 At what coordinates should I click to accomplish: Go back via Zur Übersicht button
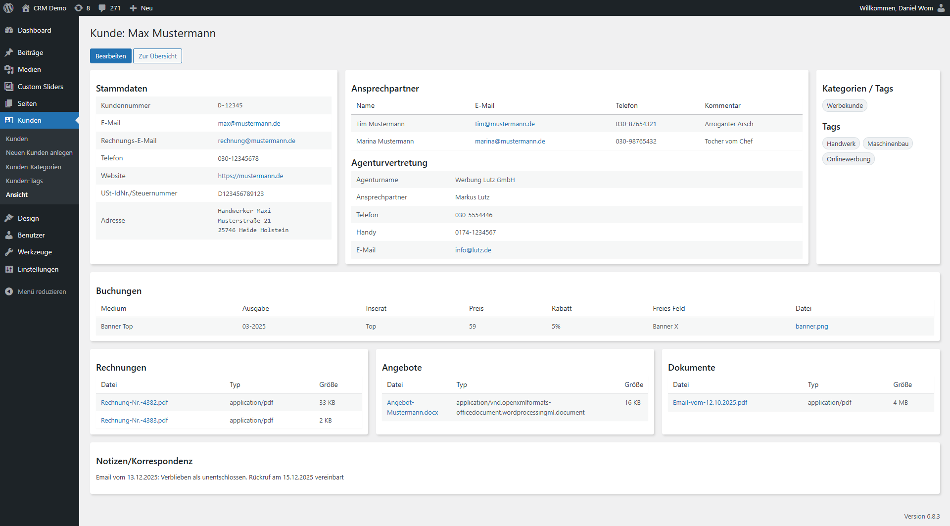click(x=157, y=56)
